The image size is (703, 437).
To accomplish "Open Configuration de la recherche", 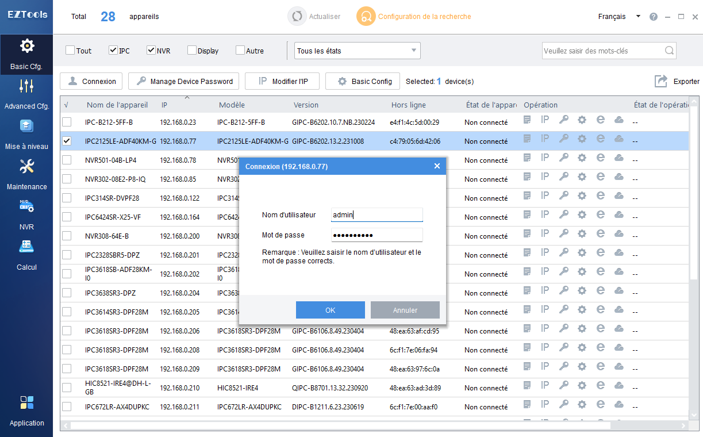I will pyautogui.click(x=414, y=17).
